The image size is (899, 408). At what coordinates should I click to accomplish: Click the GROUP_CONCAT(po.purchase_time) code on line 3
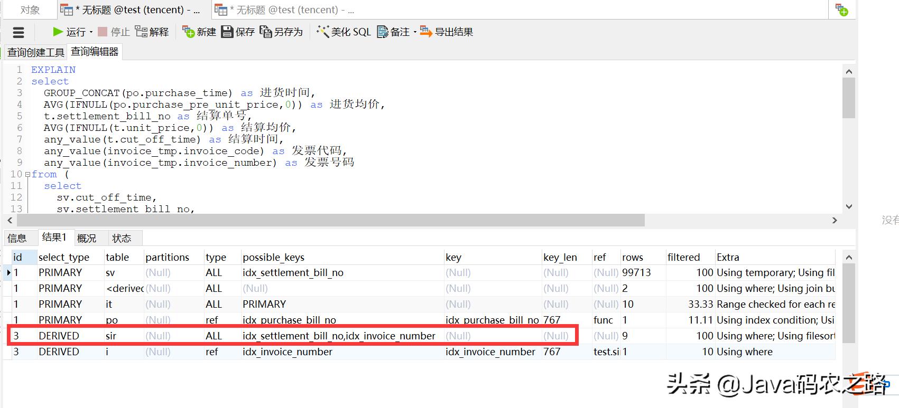138,93
